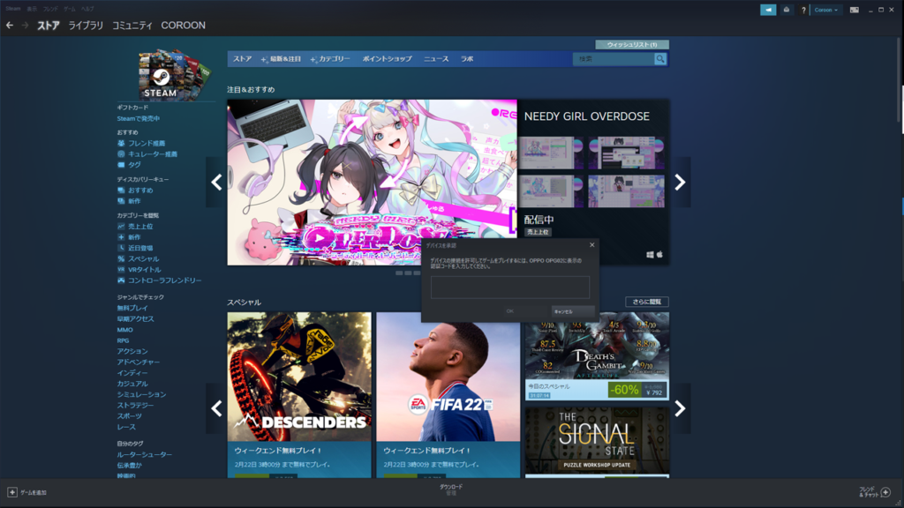Click さらに閲覧 next to スペシャル
The image size is (904, 508).
647,302
